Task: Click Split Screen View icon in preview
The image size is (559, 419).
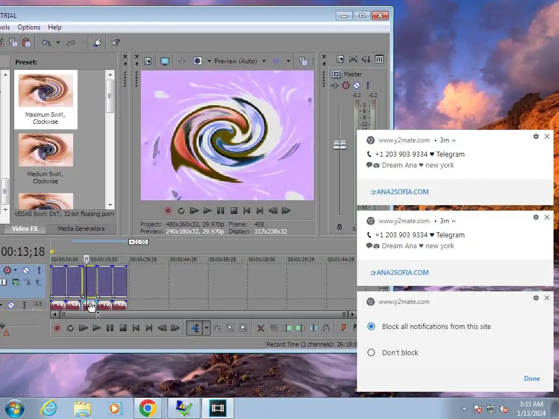Action: [x=198, y=61]
